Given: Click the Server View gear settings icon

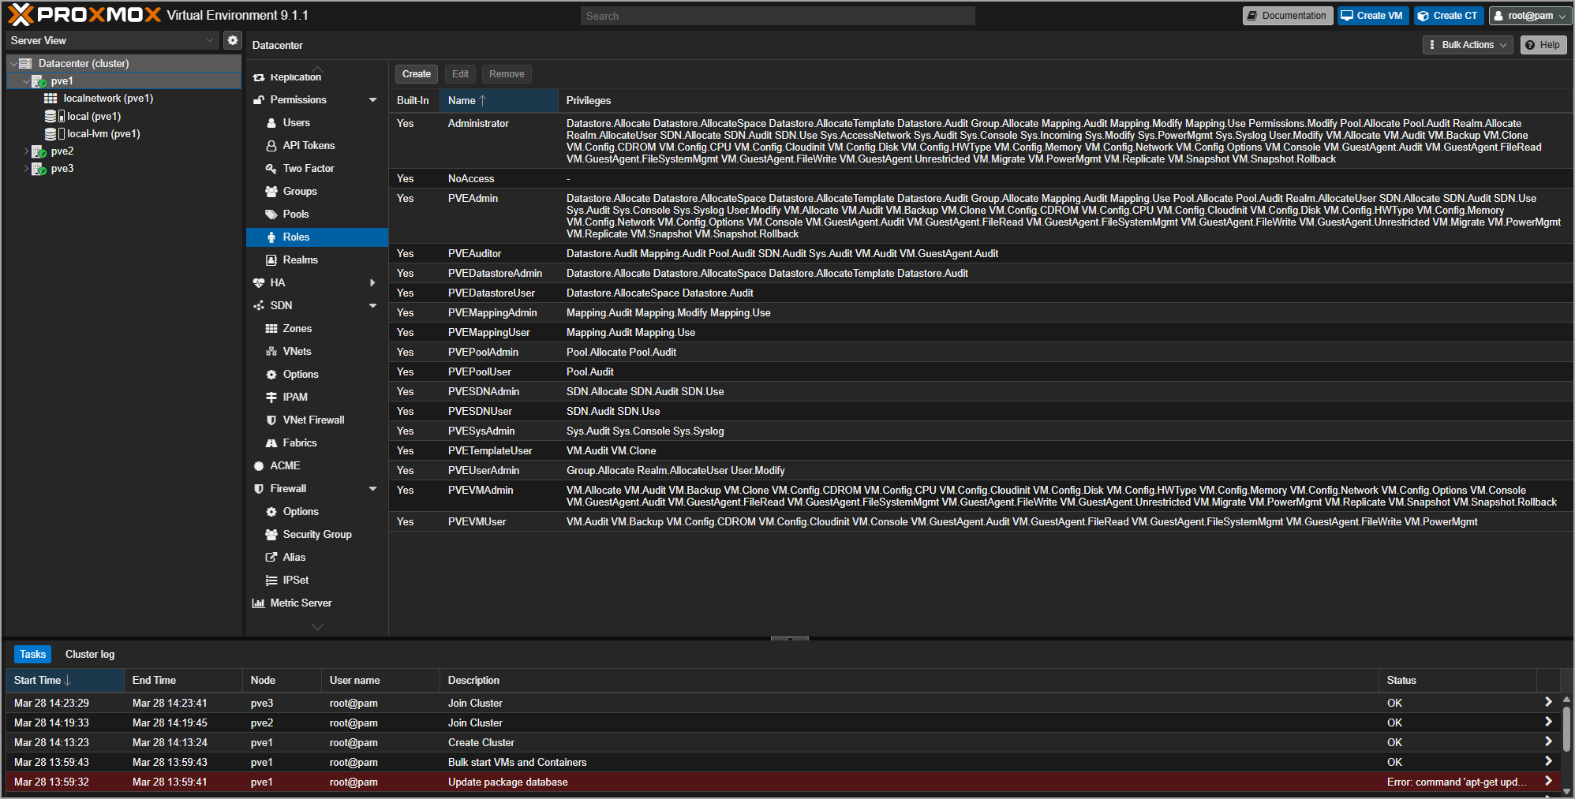Looking at the screenshot, I should click(232, 40).
